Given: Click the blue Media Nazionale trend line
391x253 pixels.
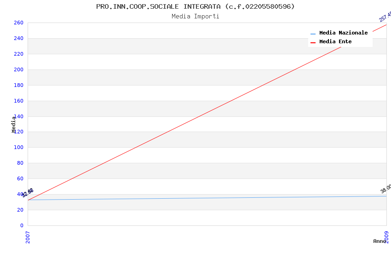Looking at the screenshot, I should tap(207, 198).
